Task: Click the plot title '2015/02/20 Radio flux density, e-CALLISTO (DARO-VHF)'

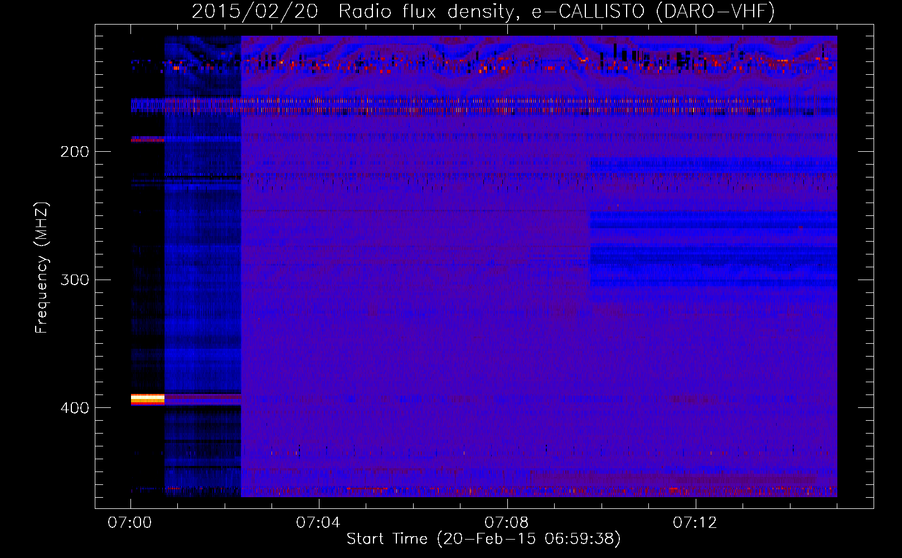Action: tap(483, 11)
